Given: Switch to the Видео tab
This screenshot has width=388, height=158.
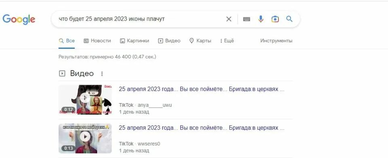Looking at the screenshot, I should 169,41.
